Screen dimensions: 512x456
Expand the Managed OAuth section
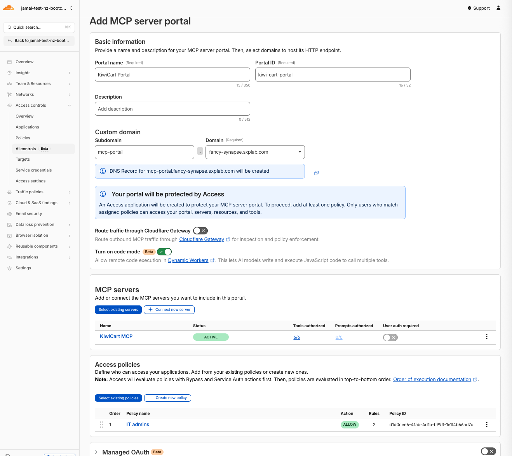(x=96, y=452)
